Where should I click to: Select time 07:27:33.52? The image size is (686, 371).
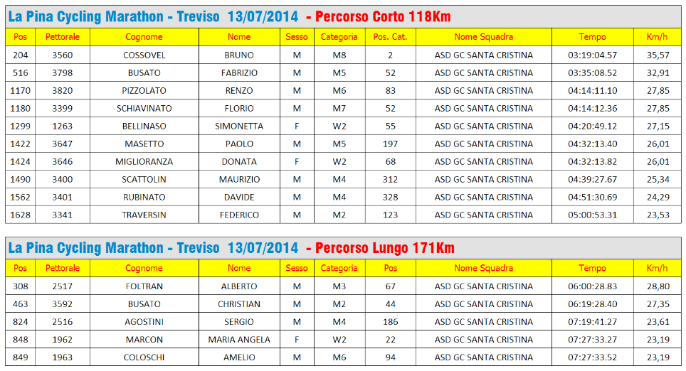pos(592,357)
